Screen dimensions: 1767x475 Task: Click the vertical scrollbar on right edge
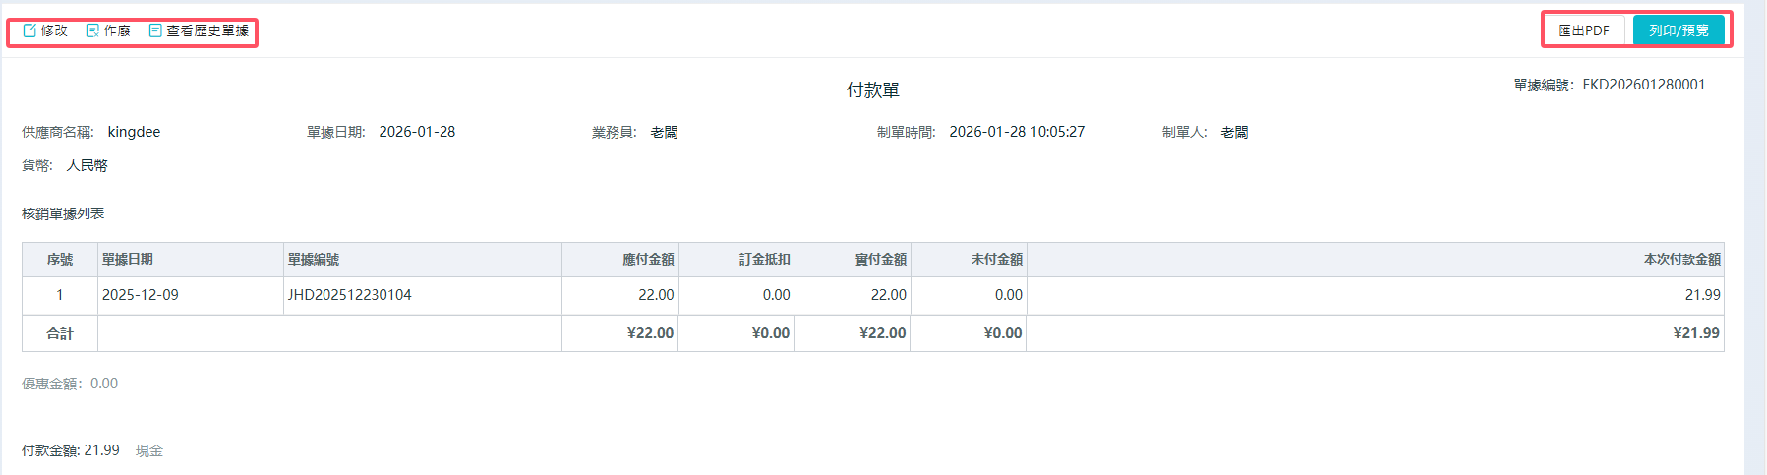click(x=1755, y=236)
